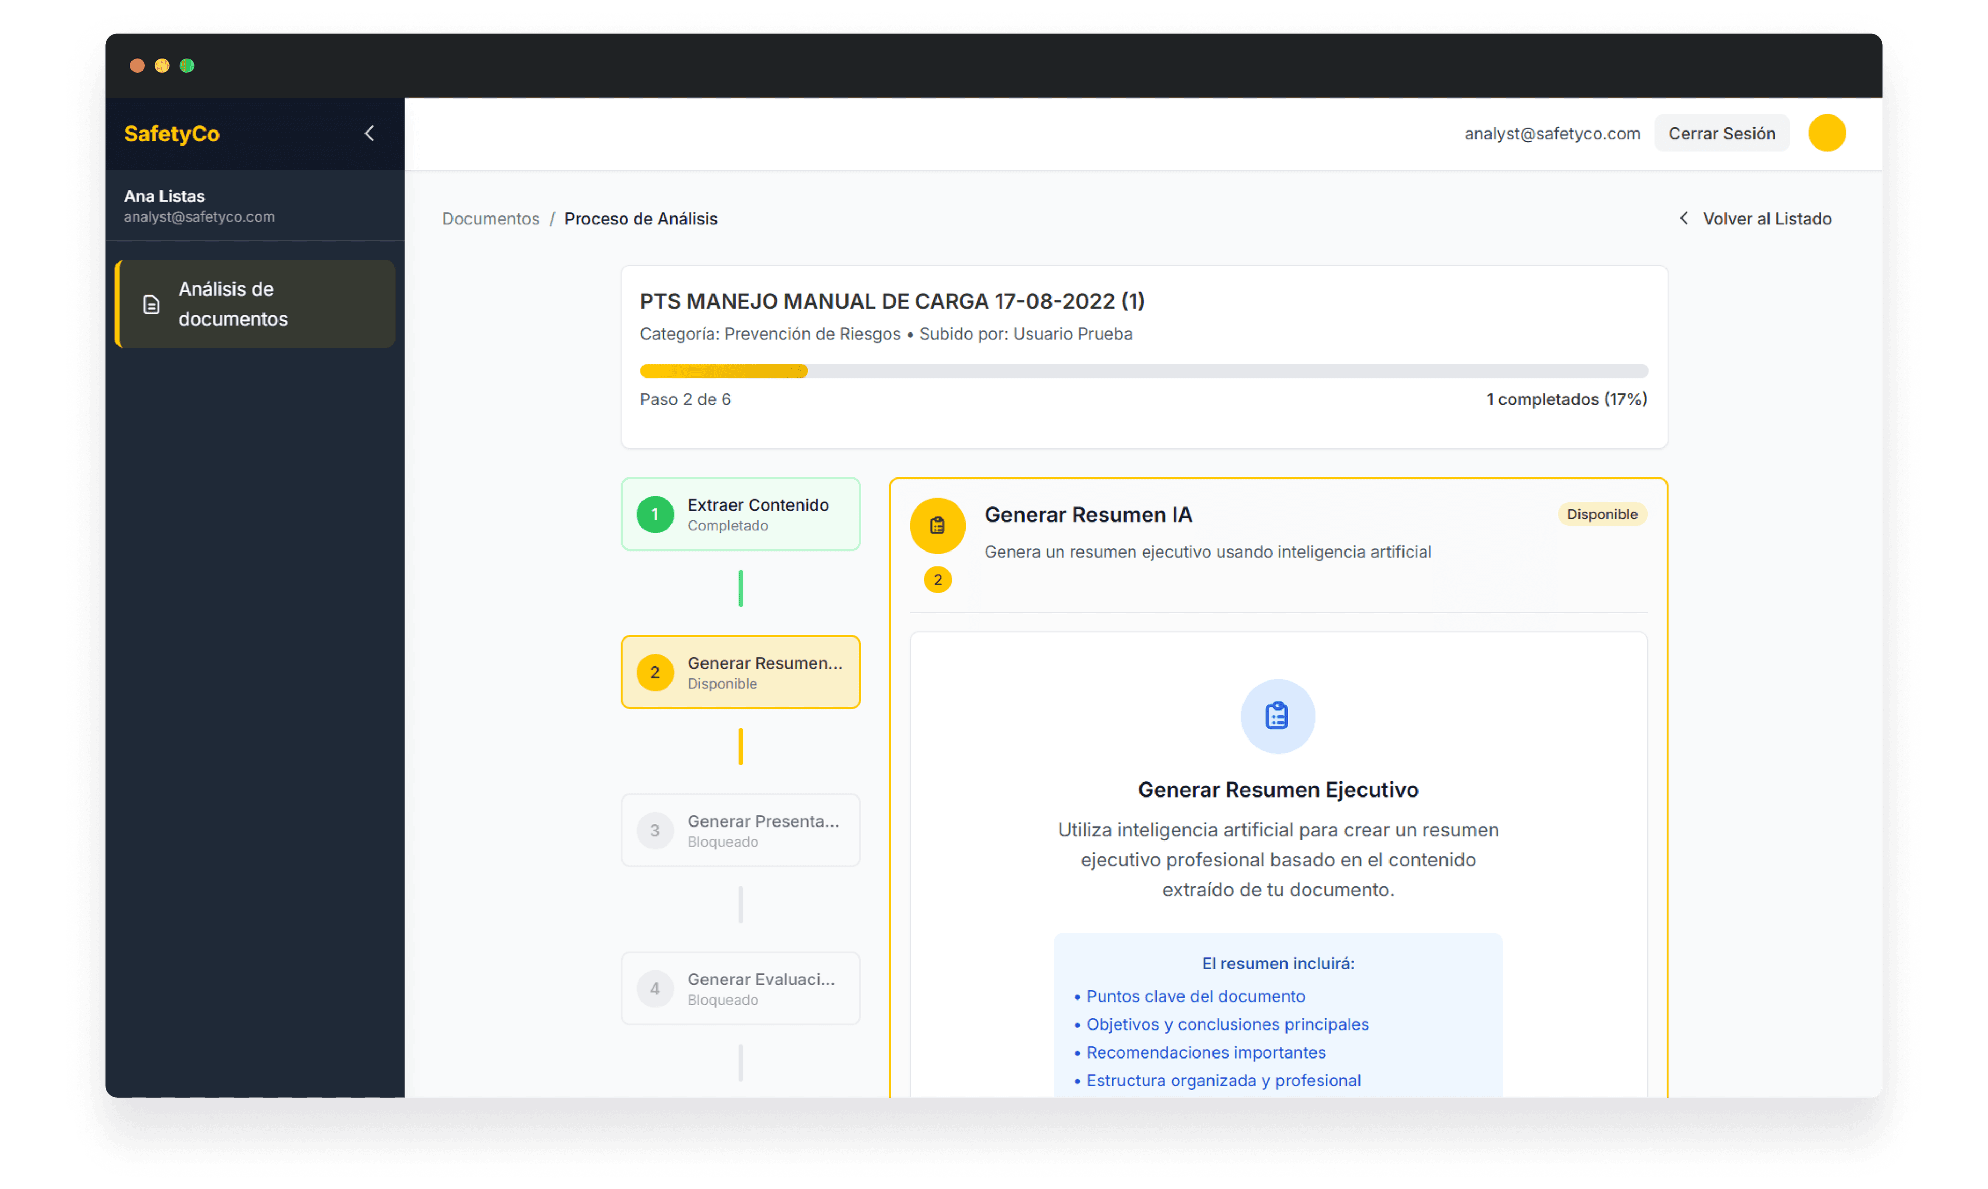Click the document icon in the sidebar
Image resolution: width=1988 pixels, height=1189 pixels.
[151, 304]
